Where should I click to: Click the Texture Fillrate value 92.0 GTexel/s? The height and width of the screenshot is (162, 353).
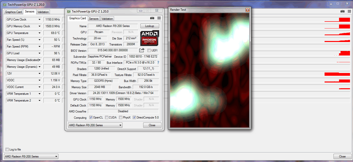[x=146, y=75]
